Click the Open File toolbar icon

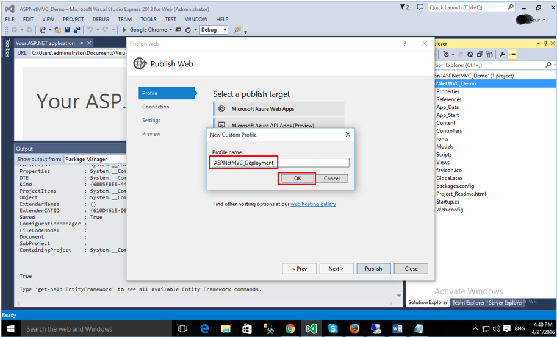click(57, 30)
